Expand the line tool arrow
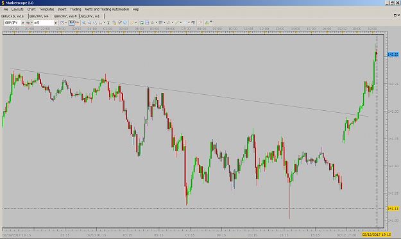 coord(181,22)
